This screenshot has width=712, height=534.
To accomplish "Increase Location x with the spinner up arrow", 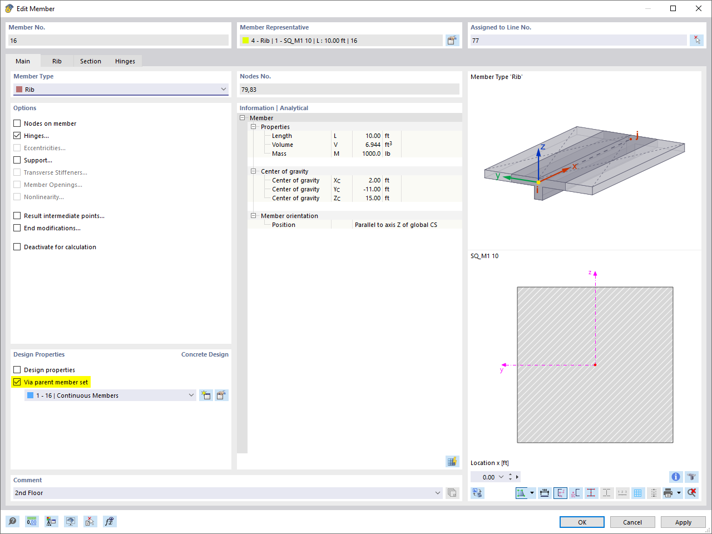I will pyautogui.click(x=510, y=474).
